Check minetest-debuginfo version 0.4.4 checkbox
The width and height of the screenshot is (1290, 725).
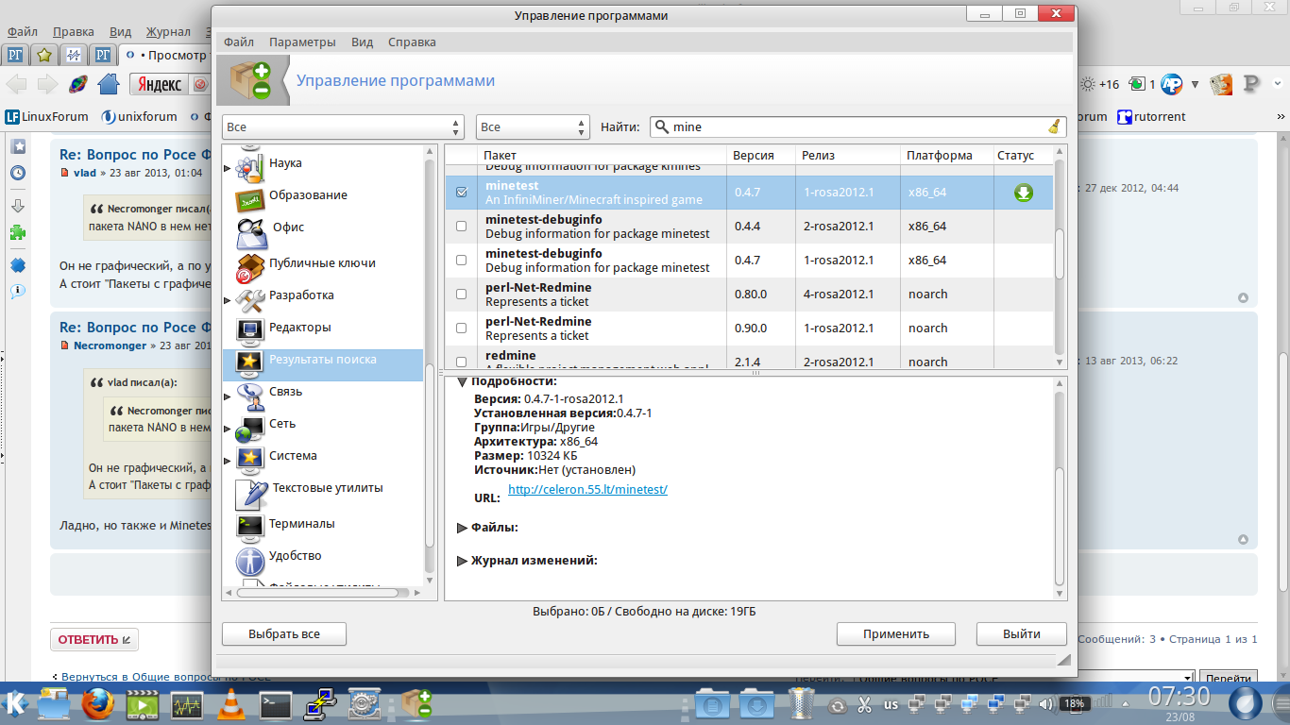click(461, 227)
